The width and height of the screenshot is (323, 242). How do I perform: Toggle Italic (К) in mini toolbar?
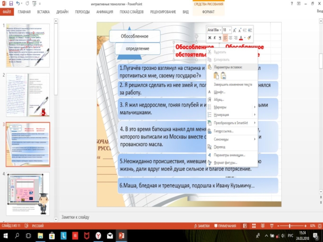215,38
